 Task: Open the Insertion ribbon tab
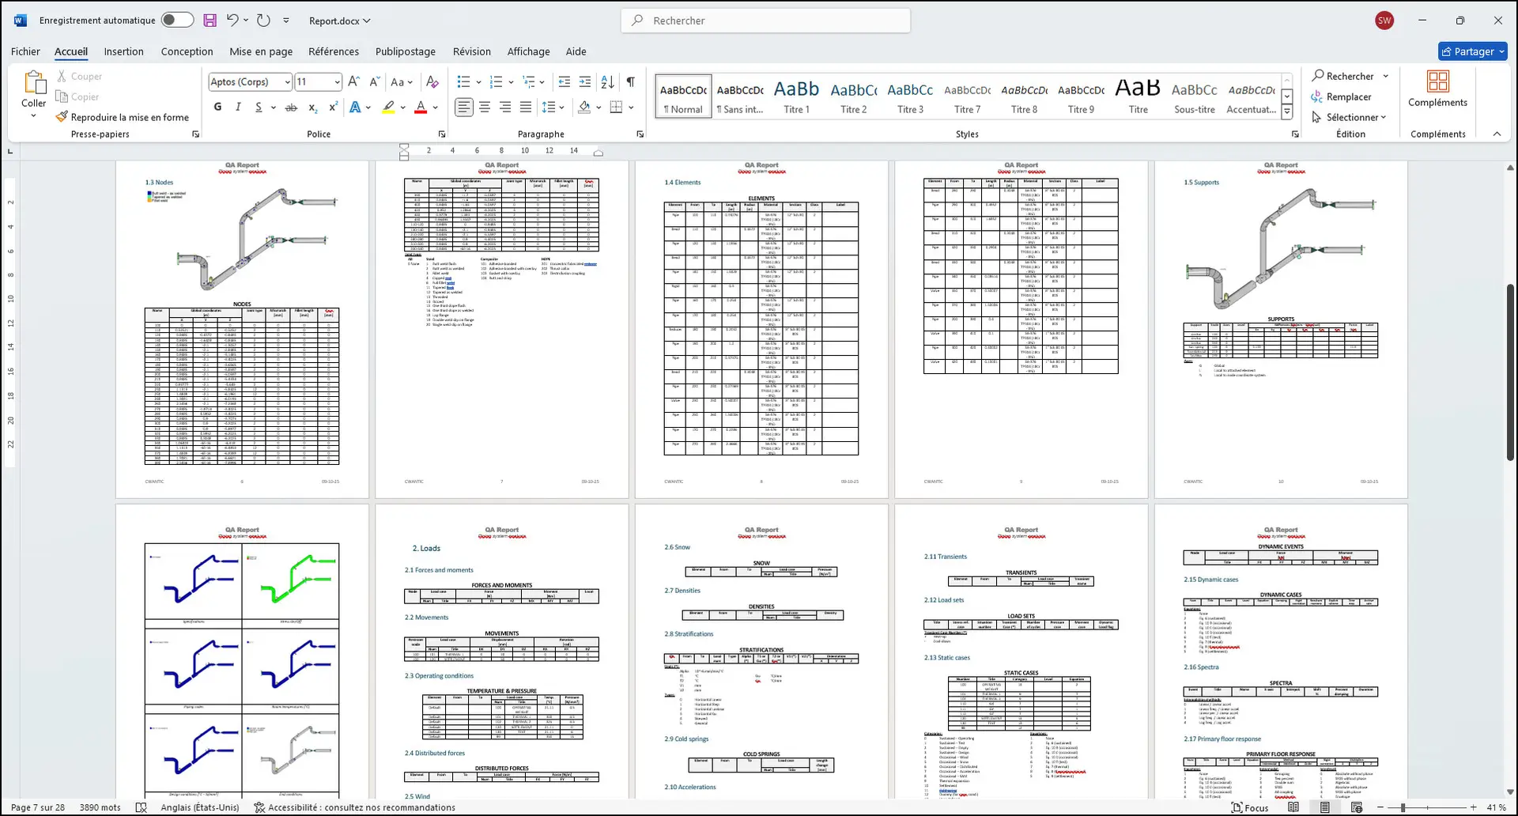pyautogui.click(x=124, y=51)
